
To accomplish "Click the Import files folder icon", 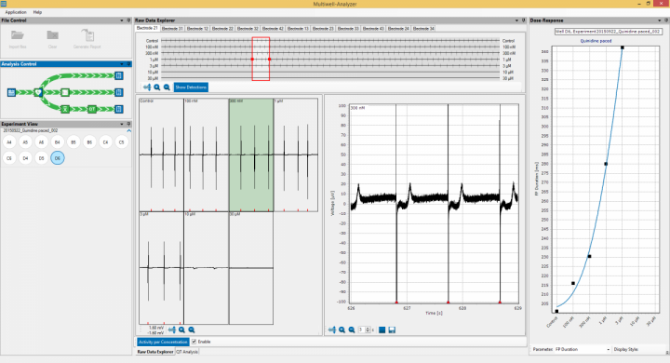I will point(18,35).
